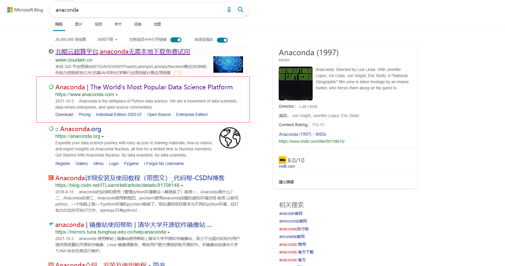
Task: Click globe favicon beside cloudam ad
Action: [x=51, y=51]
